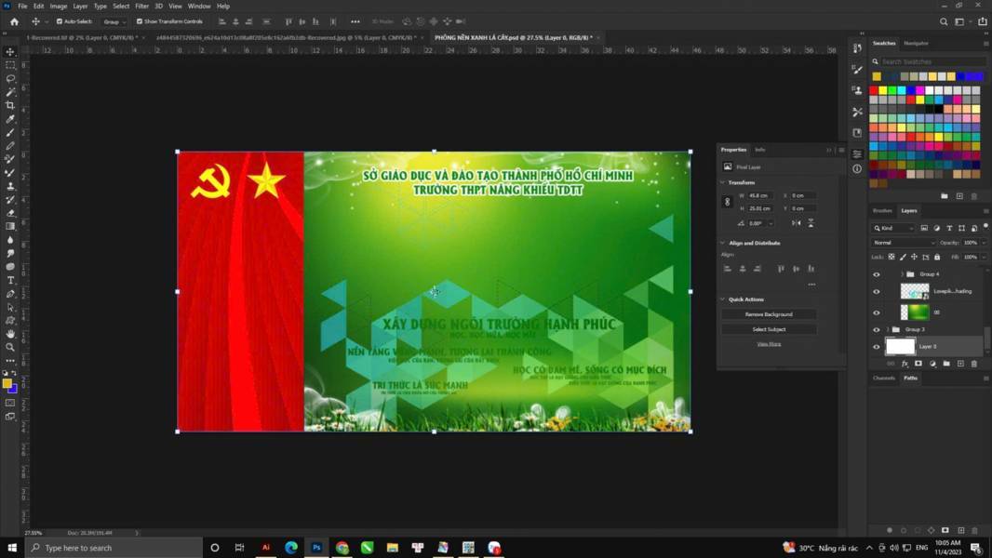Select the Rectangular Marquee tool
992x558 pixels.
point(10,65)
